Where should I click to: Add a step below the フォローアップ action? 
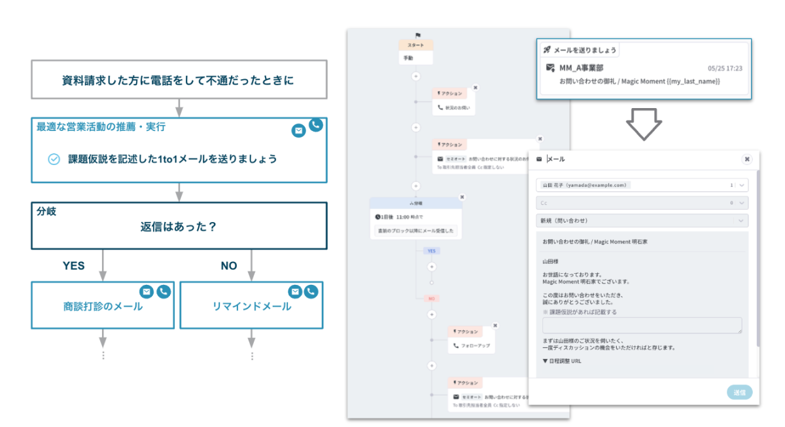(431, 365)
